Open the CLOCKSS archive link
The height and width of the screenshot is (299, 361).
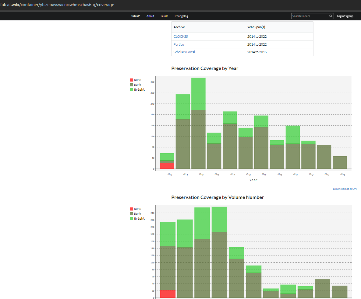181,37
